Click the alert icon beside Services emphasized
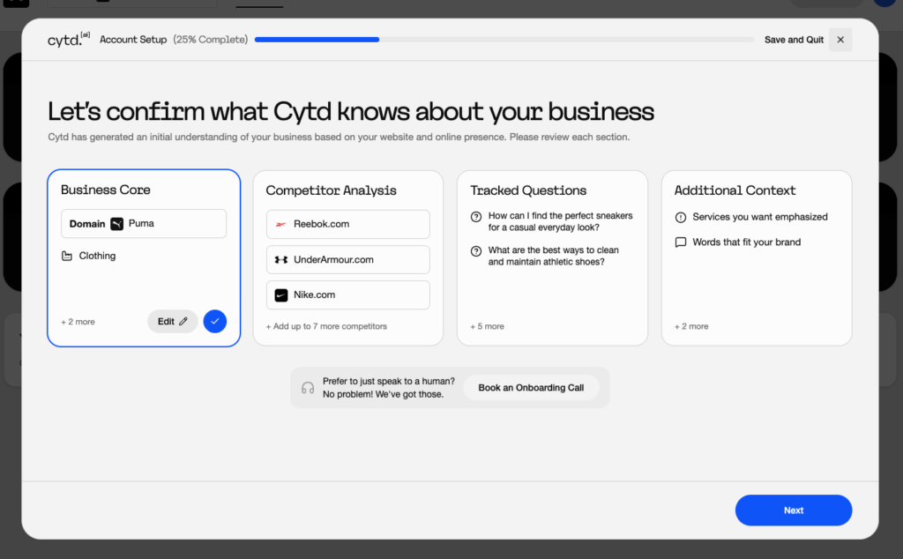This screenshot has width=903, height=559. click(681, 217)
